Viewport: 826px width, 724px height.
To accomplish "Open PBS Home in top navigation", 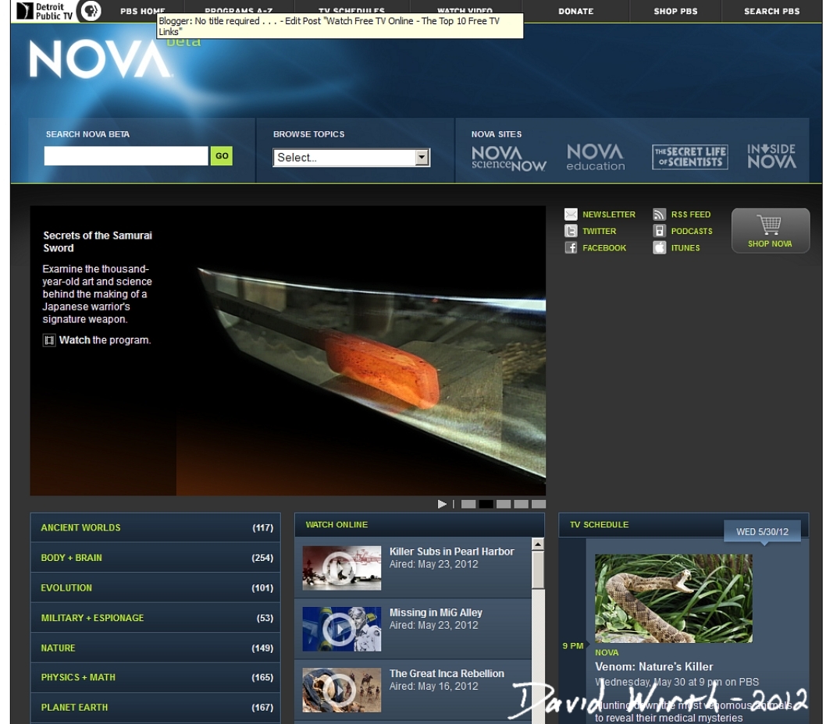I will [142, 10].
